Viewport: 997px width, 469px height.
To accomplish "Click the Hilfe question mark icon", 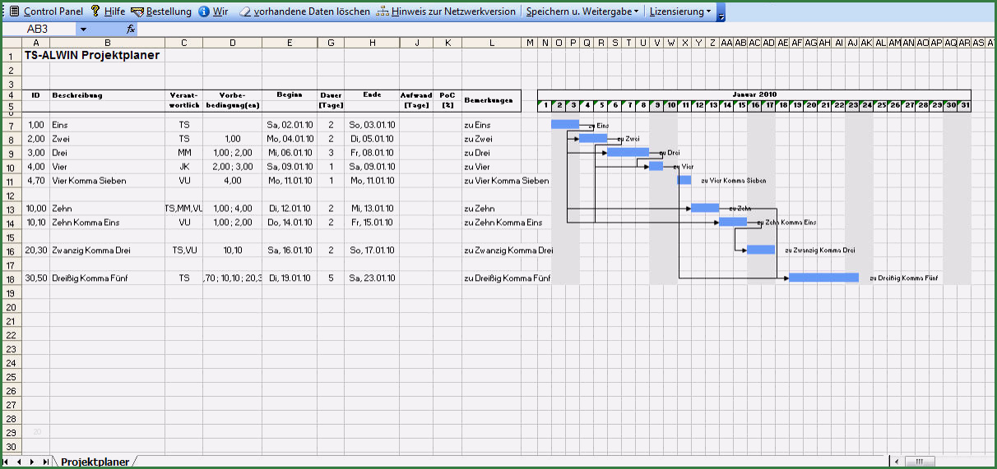I will (x=95, y=11).
